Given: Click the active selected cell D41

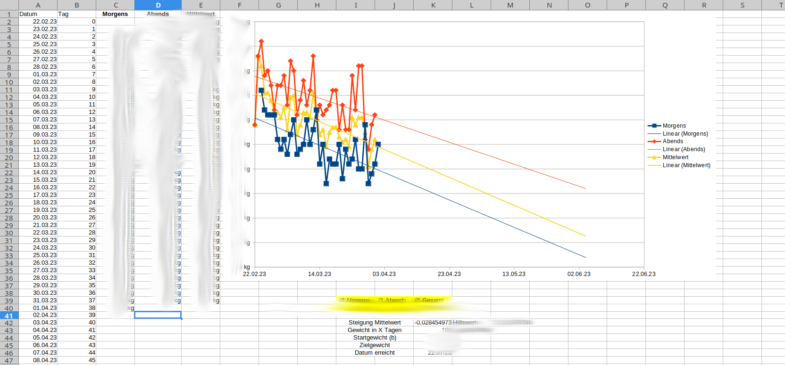Looking at the screenshot, I should pyautogui.click(x=158, y=315).
